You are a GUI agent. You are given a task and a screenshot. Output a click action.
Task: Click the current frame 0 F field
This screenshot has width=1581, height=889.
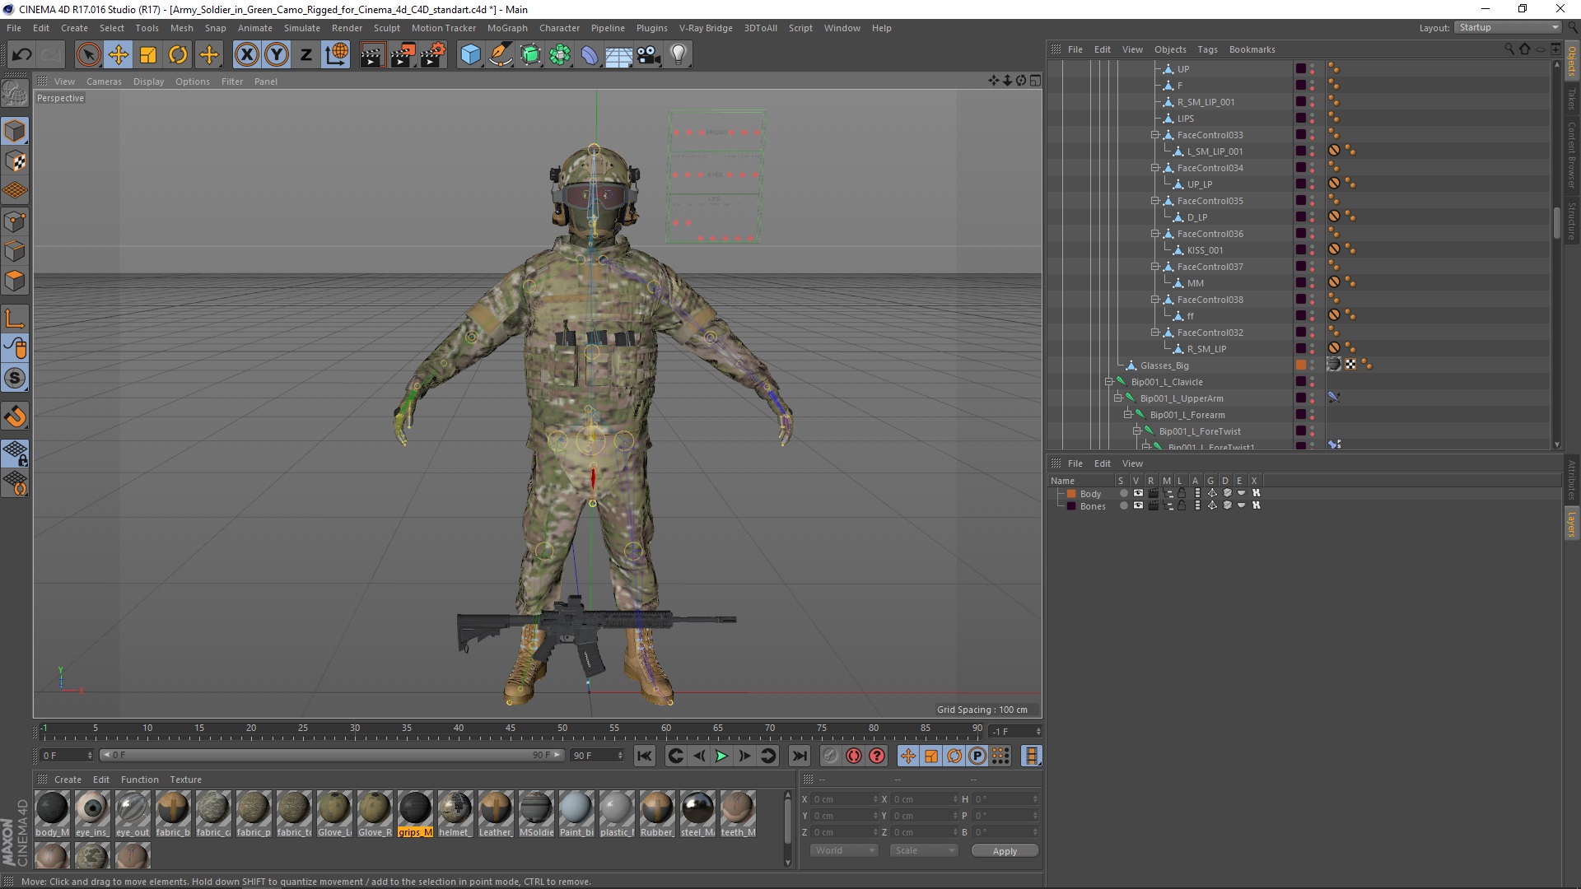[68, 756]
